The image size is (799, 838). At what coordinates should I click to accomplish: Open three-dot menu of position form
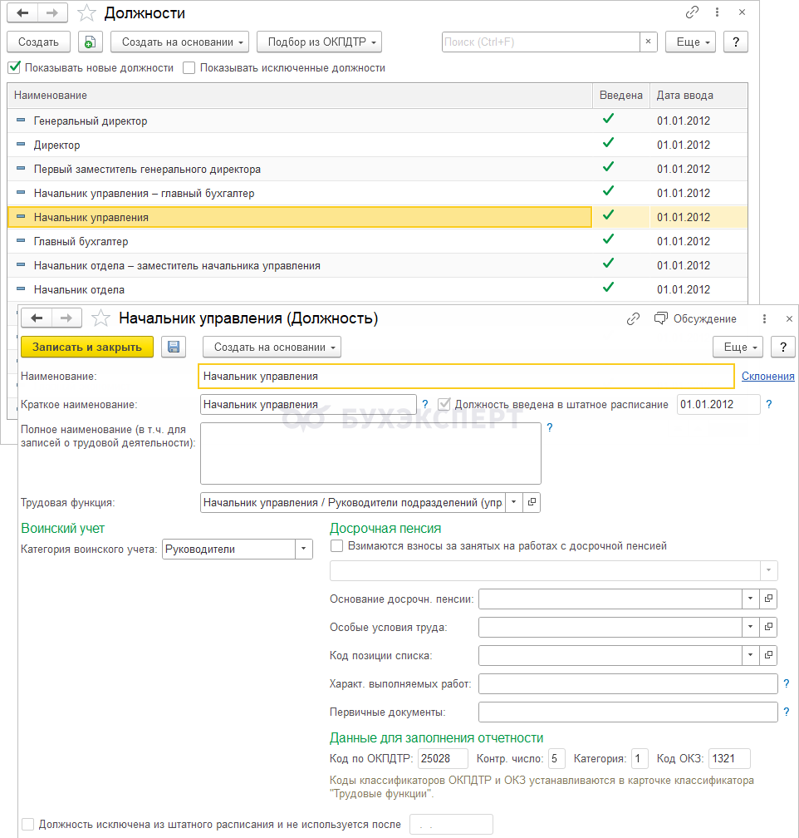point(764,319)
